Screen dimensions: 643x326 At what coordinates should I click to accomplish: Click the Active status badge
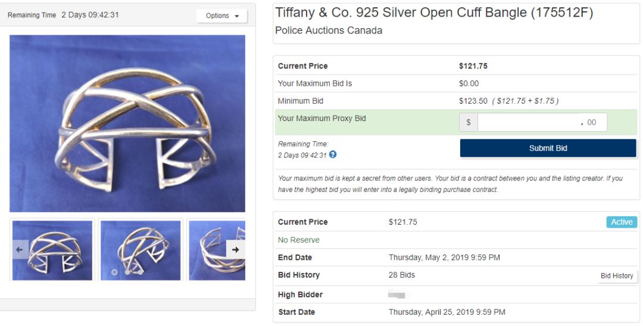tap(622, 222)
